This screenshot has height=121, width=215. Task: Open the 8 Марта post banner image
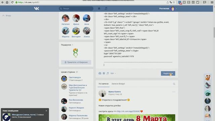point(137,118)
